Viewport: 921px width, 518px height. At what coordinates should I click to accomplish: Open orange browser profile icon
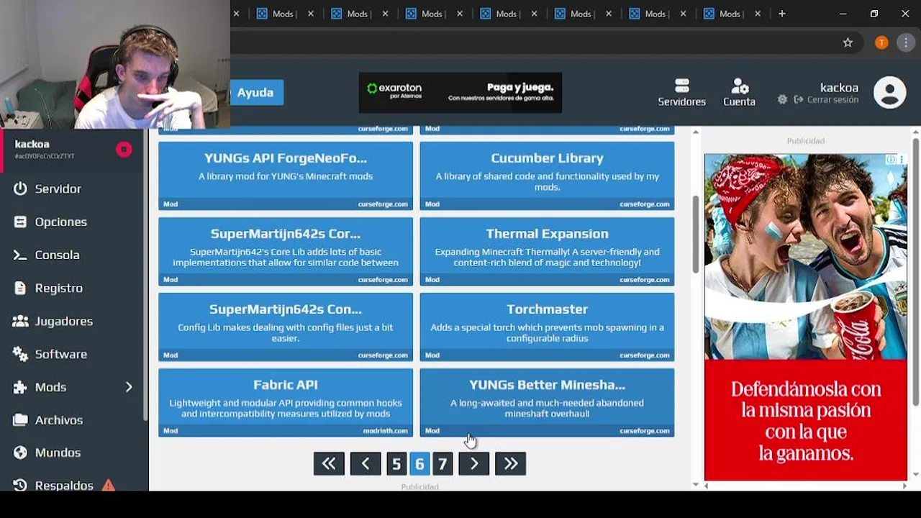pyautogui.click(x=881, y=42)
